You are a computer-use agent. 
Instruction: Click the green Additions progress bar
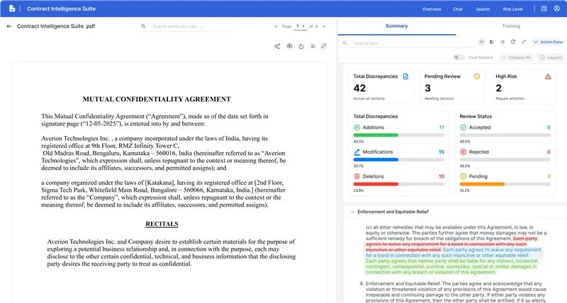(x=376, y=135)
